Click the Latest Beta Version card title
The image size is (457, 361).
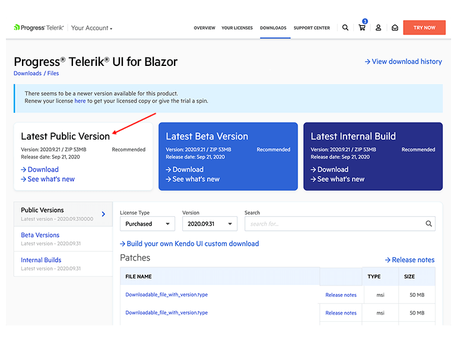(x=207, y=136)
